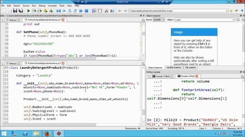Open the Source menu

pyautogui.click(x=26, y=6)
